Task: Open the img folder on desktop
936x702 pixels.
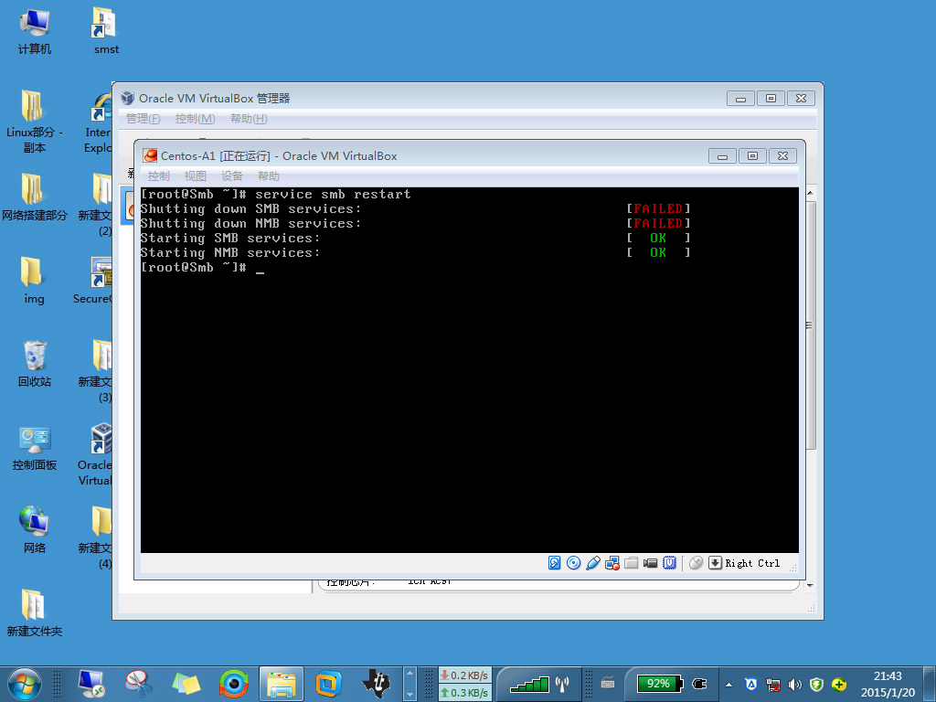Action: (x=34, y=281)
